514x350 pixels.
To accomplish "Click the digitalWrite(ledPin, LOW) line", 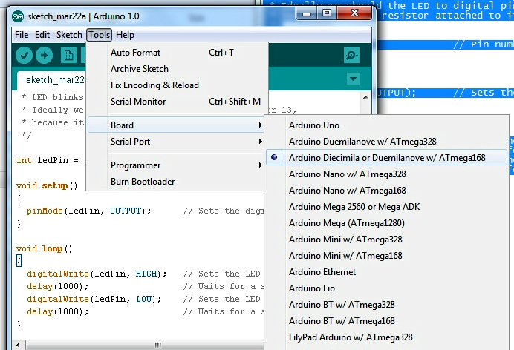I will 94,299.
